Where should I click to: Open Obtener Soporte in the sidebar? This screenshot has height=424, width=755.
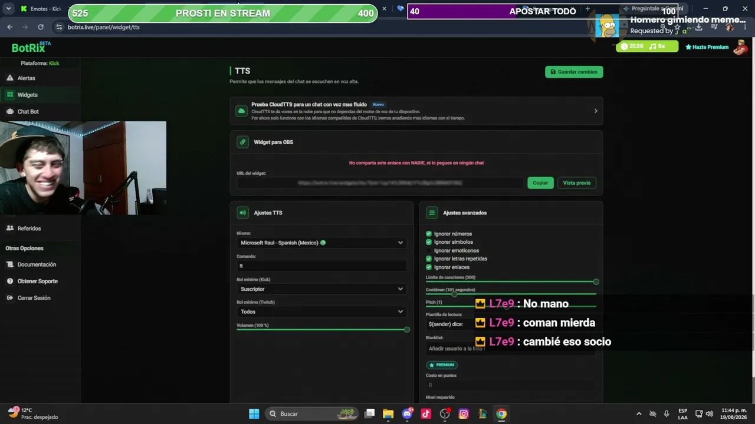click(x=40, y=281)
